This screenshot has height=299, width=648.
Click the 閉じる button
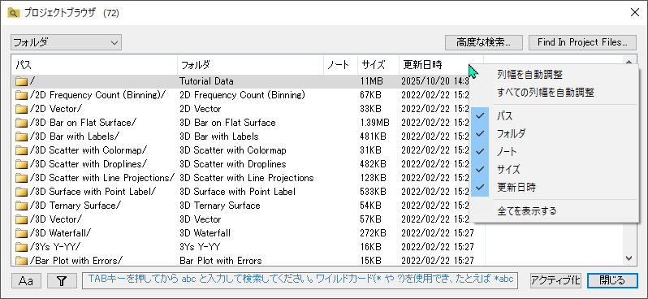pos(612,281)
